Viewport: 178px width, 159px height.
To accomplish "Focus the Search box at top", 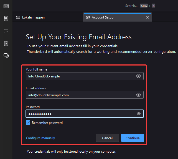I will [x=151, y=6].
